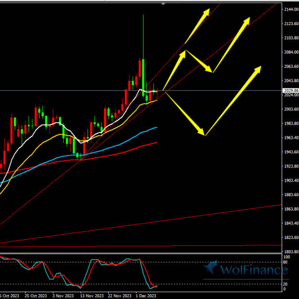The image size is (299, 299).
Task: Click the oscillator level 20 label
Action: [285, 284]
